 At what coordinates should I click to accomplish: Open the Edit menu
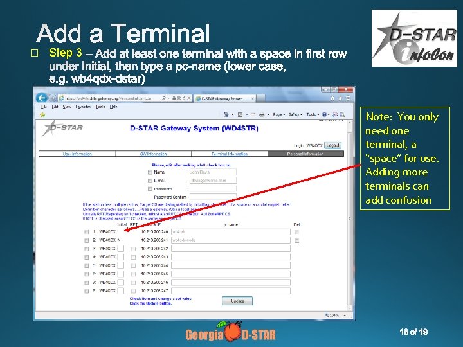[x=55, y=107]
